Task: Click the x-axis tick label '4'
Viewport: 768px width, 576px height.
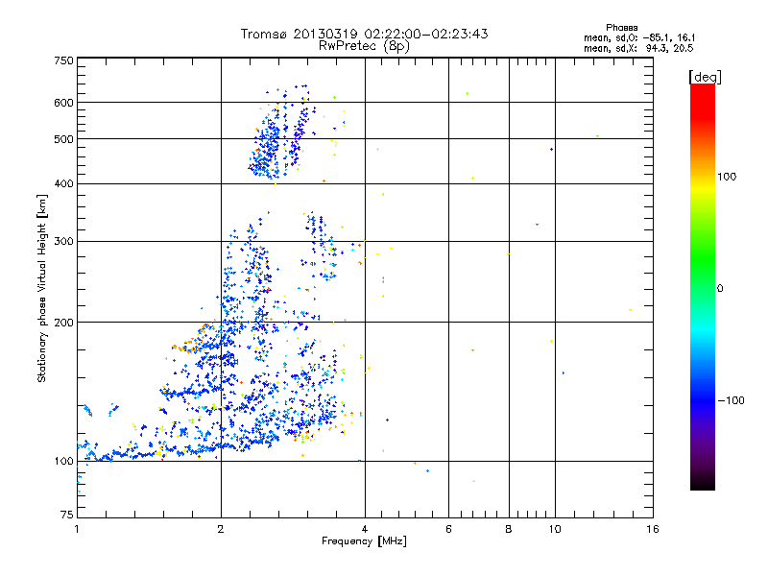Action: tap(365, 529)
